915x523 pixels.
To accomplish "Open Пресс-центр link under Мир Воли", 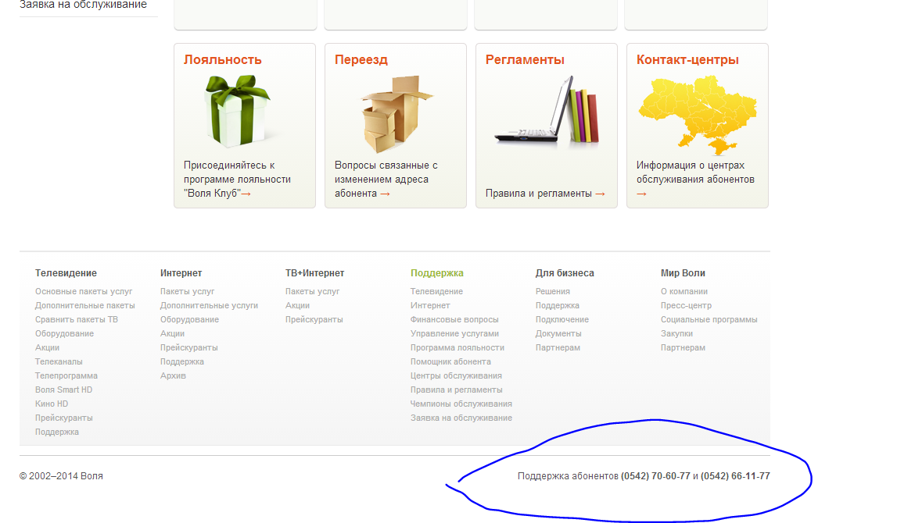I will click(x=686, y=305).
